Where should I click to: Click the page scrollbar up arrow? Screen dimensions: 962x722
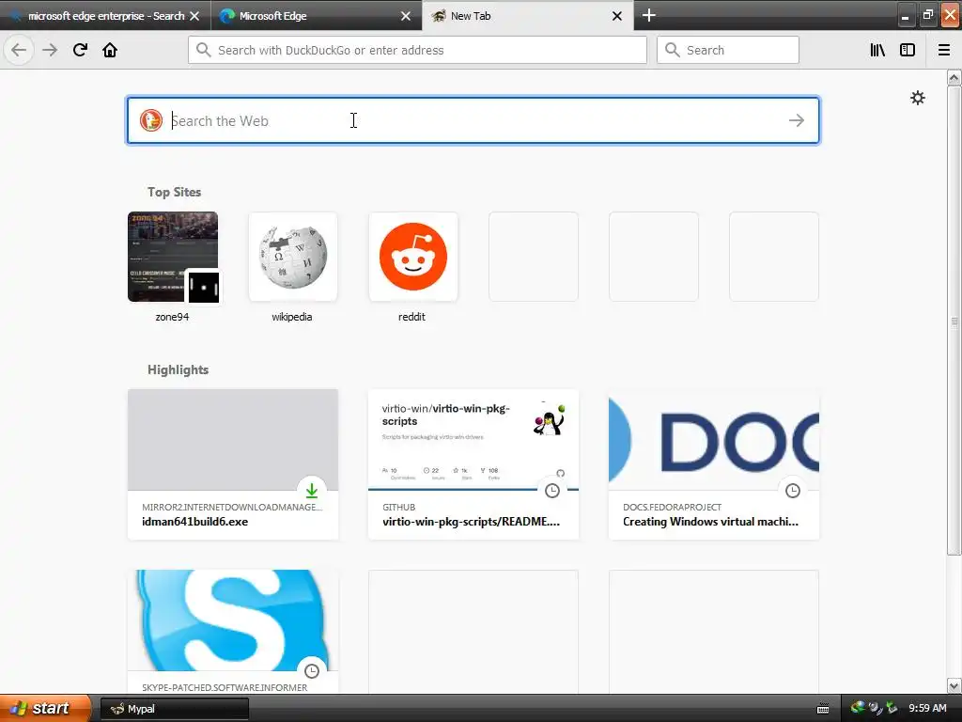tap(954, 77)
